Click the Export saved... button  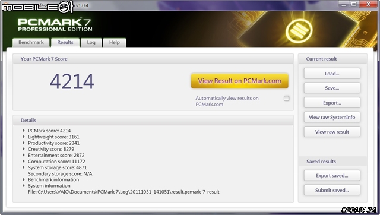coord(332,175)
